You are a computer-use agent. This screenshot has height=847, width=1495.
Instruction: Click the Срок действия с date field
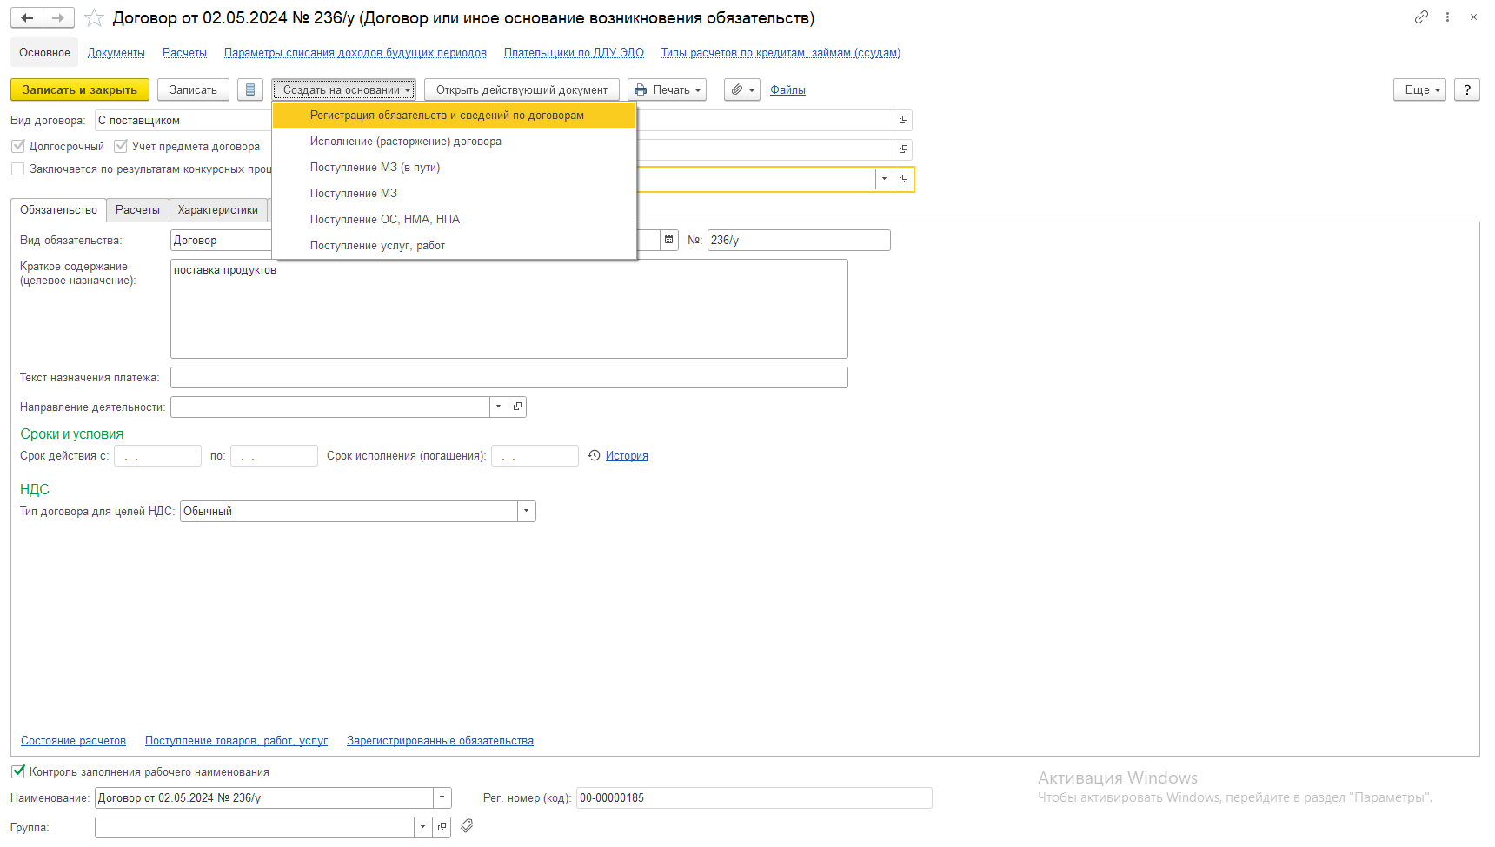click(x=157, y=455)
